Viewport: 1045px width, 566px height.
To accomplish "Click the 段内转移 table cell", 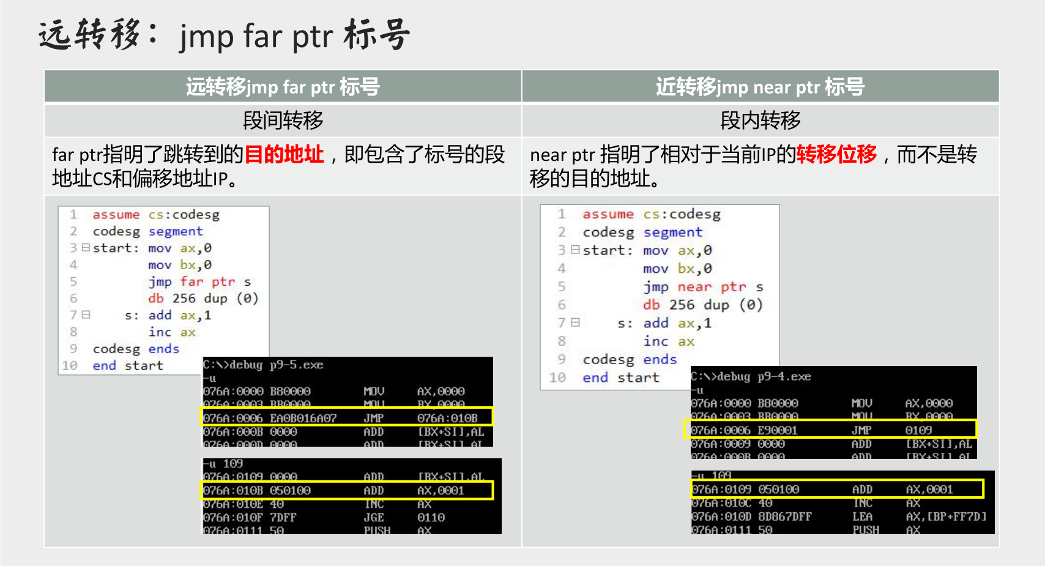I will point(759,121).
